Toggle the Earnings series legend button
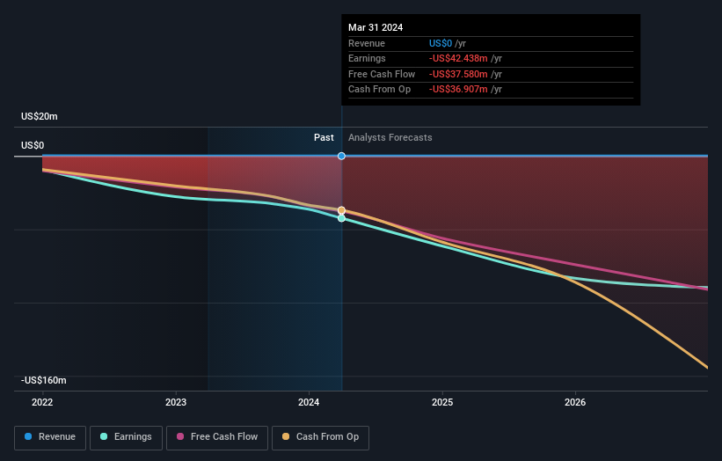The width and height of the screenshot is (722, 461). [x=126, y=437]
